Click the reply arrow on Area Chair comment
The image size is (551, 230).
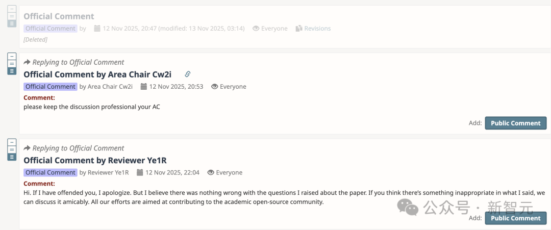pos(27,62)
